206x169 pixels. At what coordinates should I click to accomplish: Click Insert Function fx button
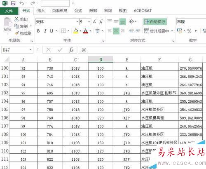click(x=71, y=50)
